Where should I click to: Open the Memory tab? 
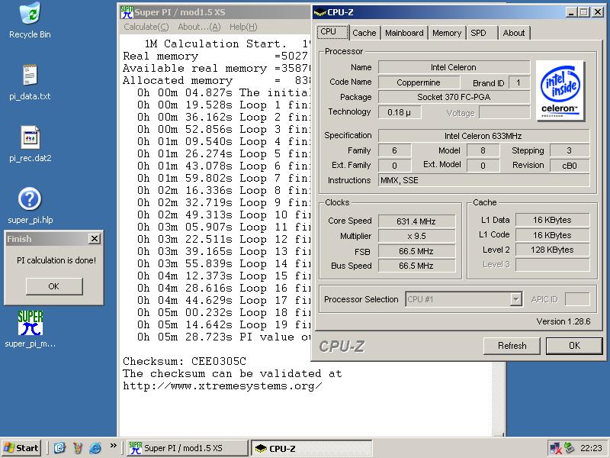447,33
